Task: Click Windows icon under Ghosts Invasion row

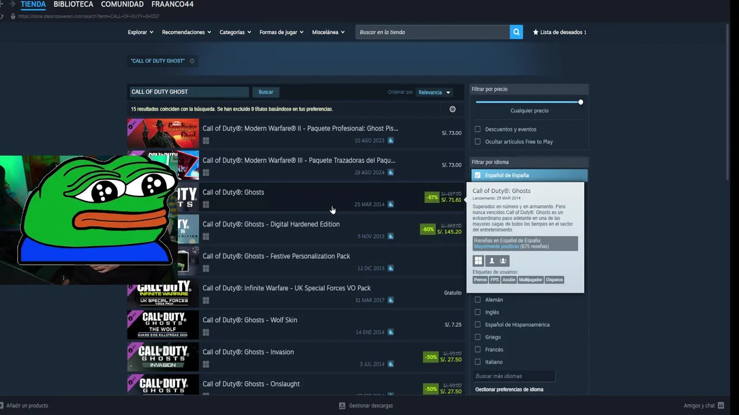Action: [x=206, y=364]
